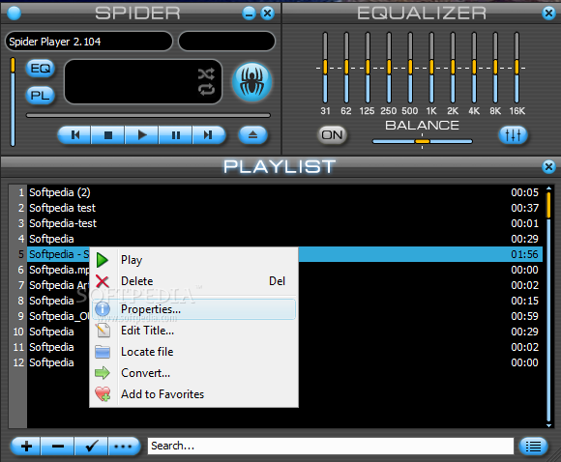Choose Play from the context menu
The width and height of the screenshot is (561, 462).
tap(193, 260)
